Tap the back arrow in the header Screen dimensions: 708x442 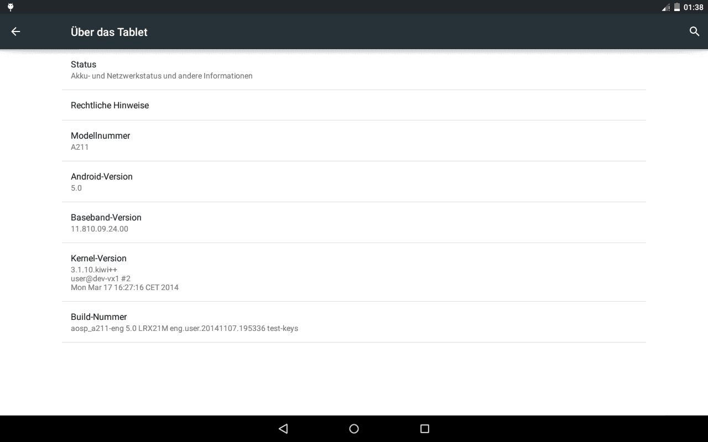click(x=15, y=31)
